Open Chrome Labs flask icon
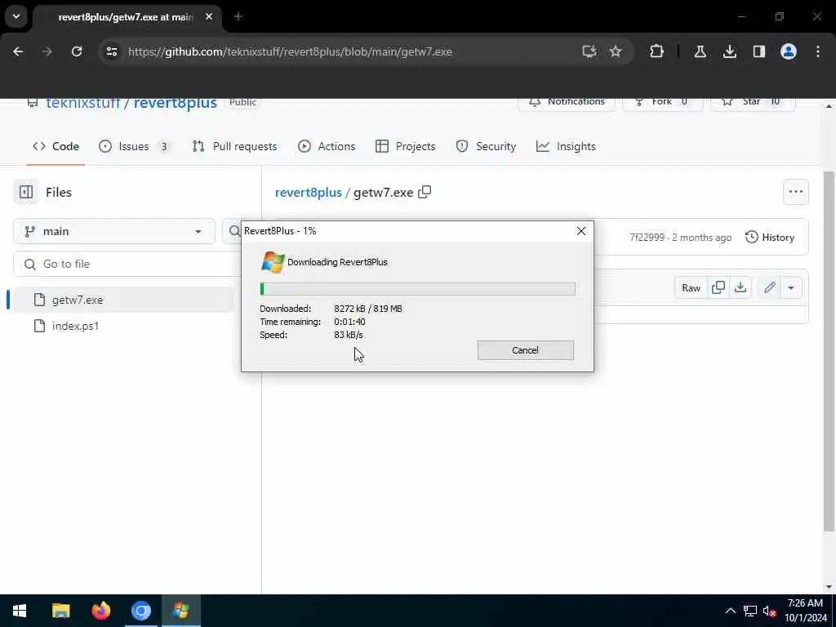The image size is (836, 627). coord(700,51)
